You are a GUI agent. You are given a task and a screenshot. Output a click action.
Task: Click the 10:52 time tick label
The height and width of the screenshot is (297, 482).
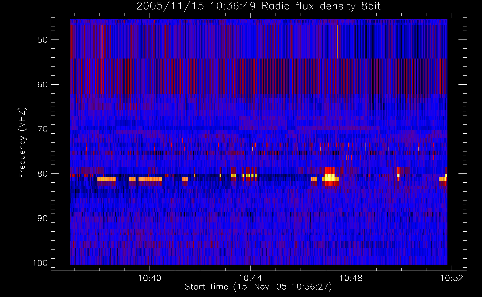coord(452,278)
